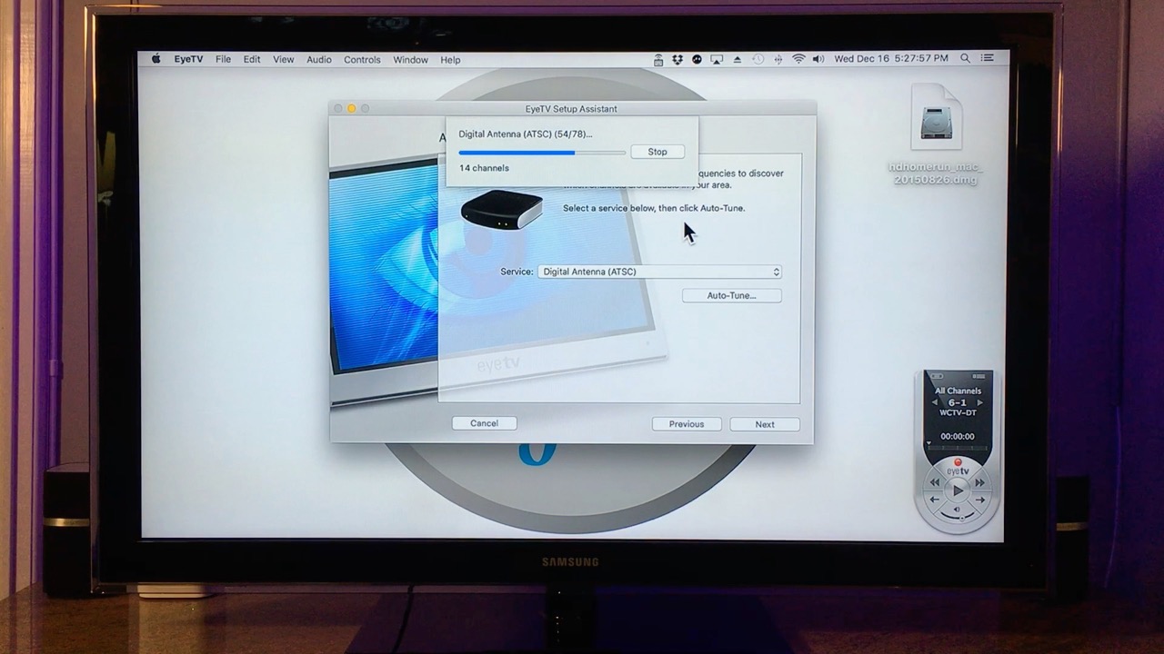This screenshot has width=1164, height=654.
Task: Open the Time Machine menu bar icon
Action: click(758, 59)
